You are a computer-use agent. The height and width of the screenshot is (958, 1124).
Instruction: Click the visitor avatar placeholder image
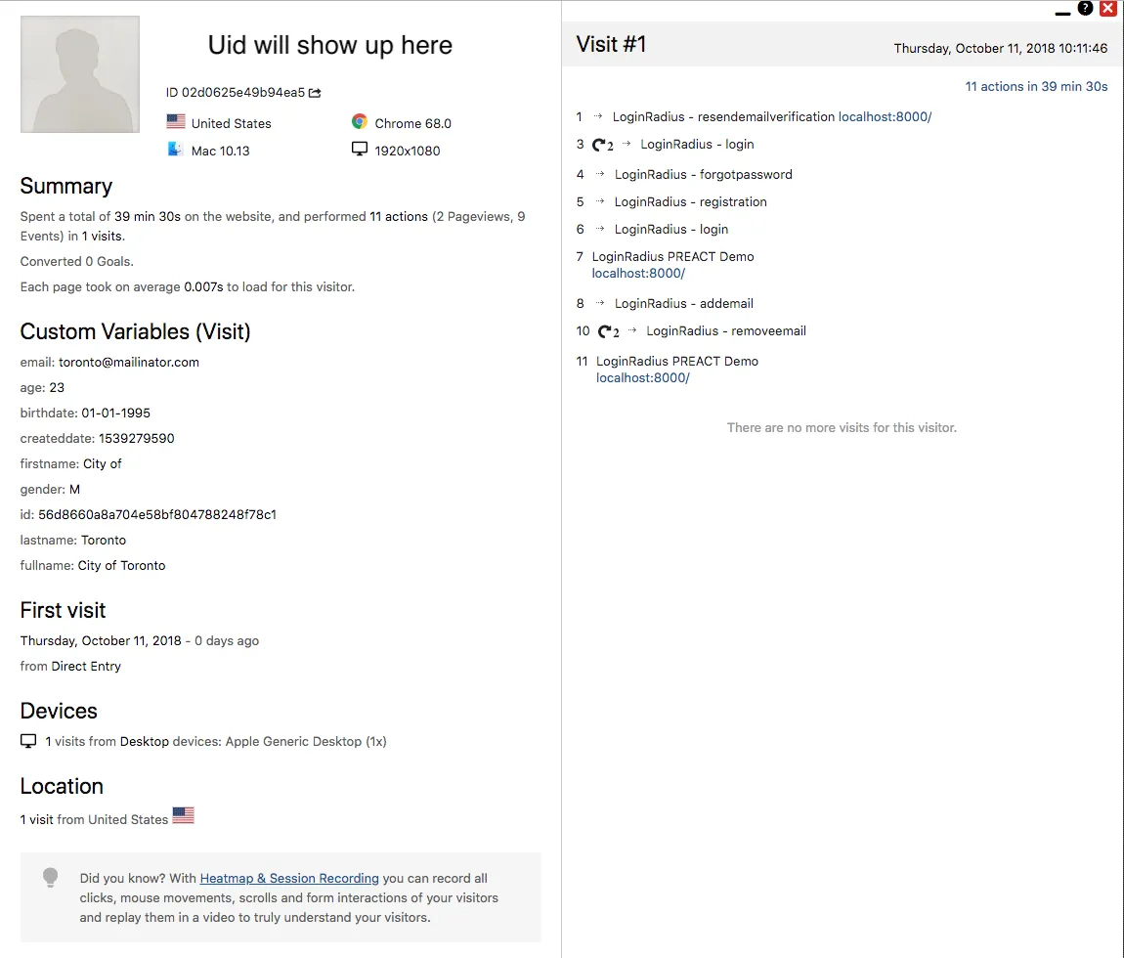80,74
